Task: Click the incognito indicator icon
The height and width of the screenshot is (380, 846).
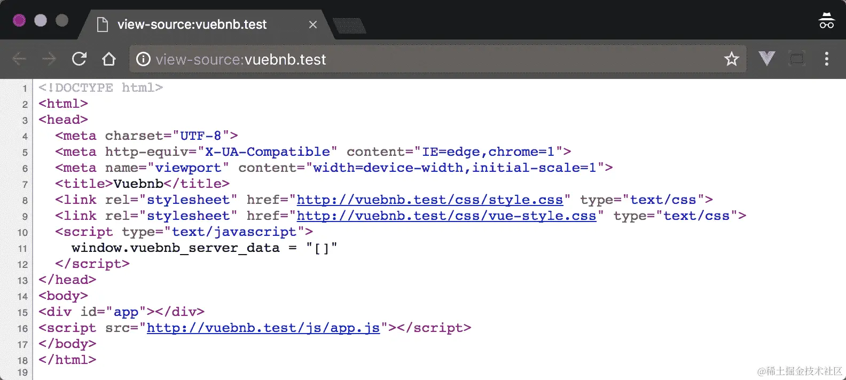Action: click(826, 20)
